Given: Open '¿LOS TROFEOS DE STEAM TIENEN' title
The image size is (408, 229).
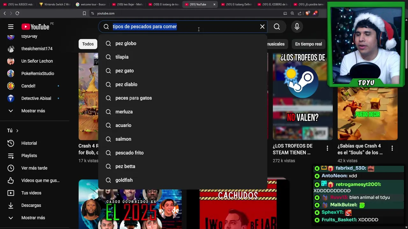Looking at the screenshot, I should (x=293, y=149).
